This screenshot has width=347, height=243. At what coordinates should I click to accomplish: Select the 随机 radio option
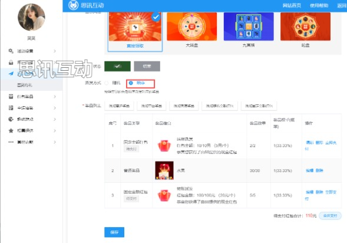107,83
